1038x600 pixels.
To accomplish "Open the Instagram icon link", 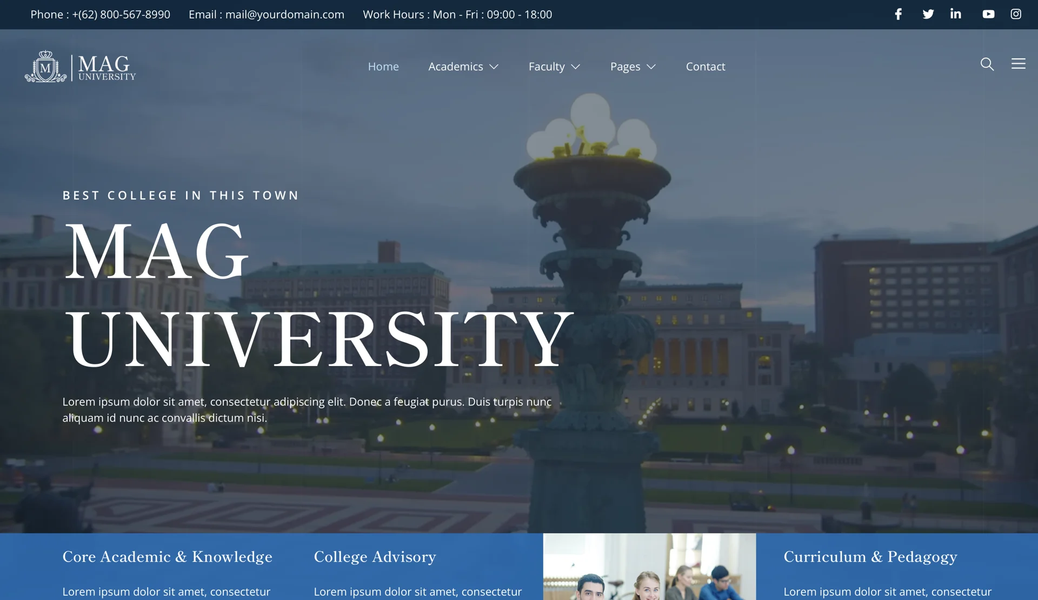I will [x=1016, y=15].
